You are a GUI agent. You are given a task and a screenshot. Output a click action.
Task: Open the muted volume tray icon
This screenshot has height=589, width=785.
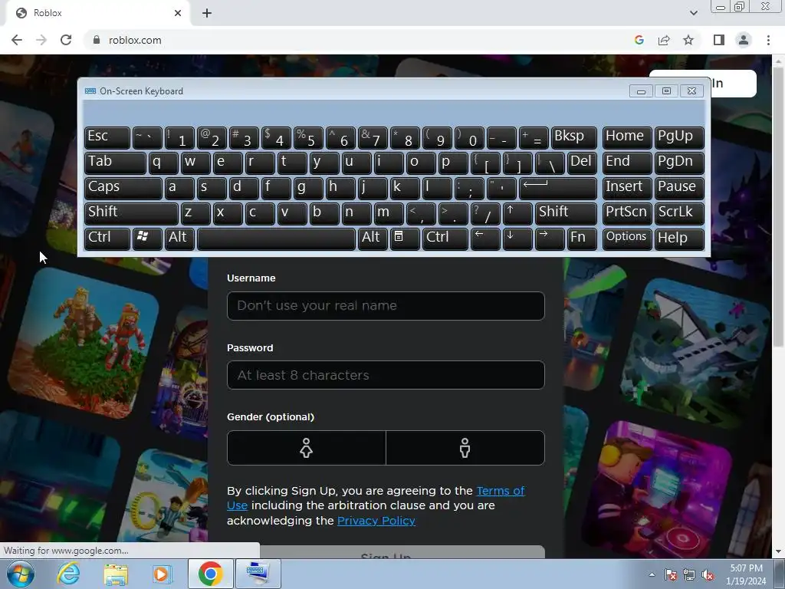708,574
